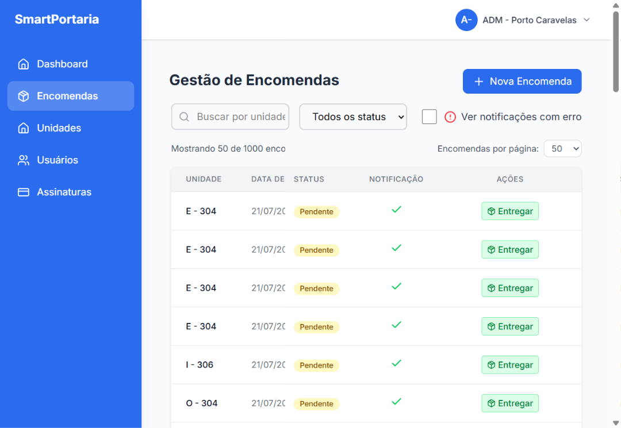Change Encomendas por página using the 50 dropdown

[562, 148]
